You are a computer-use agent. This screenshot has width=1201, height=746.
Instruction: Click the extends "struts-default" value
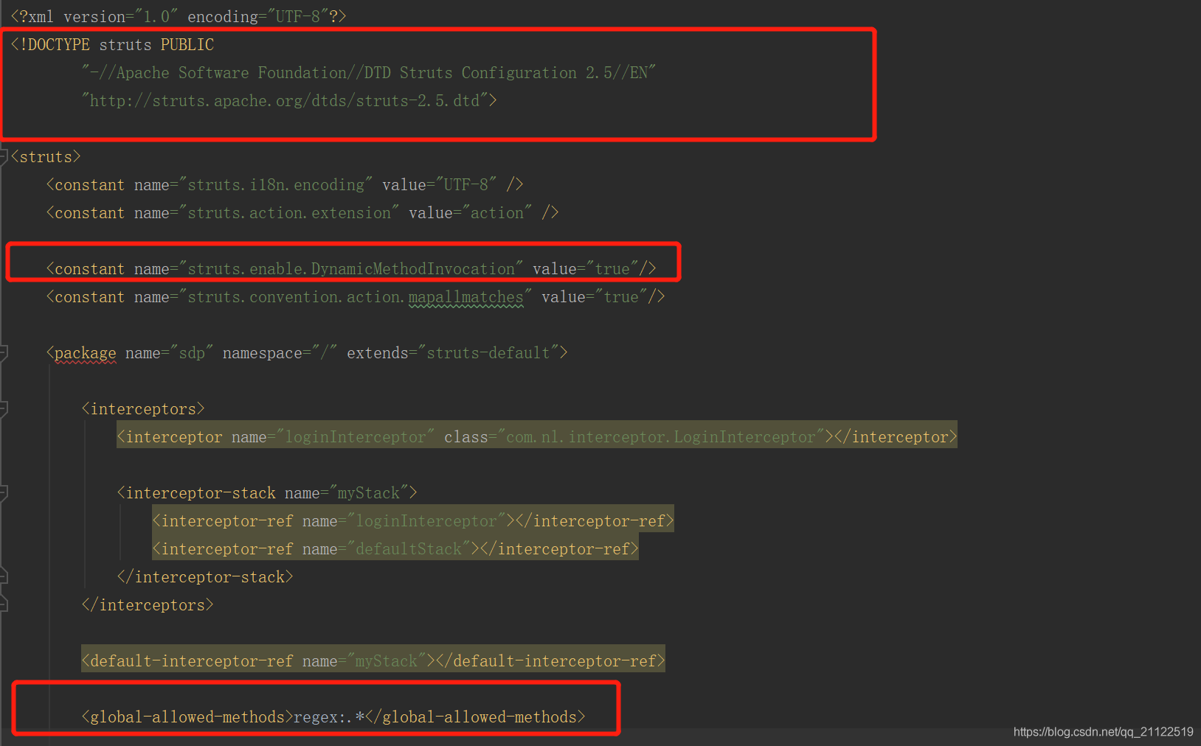(x=488, y=352)
